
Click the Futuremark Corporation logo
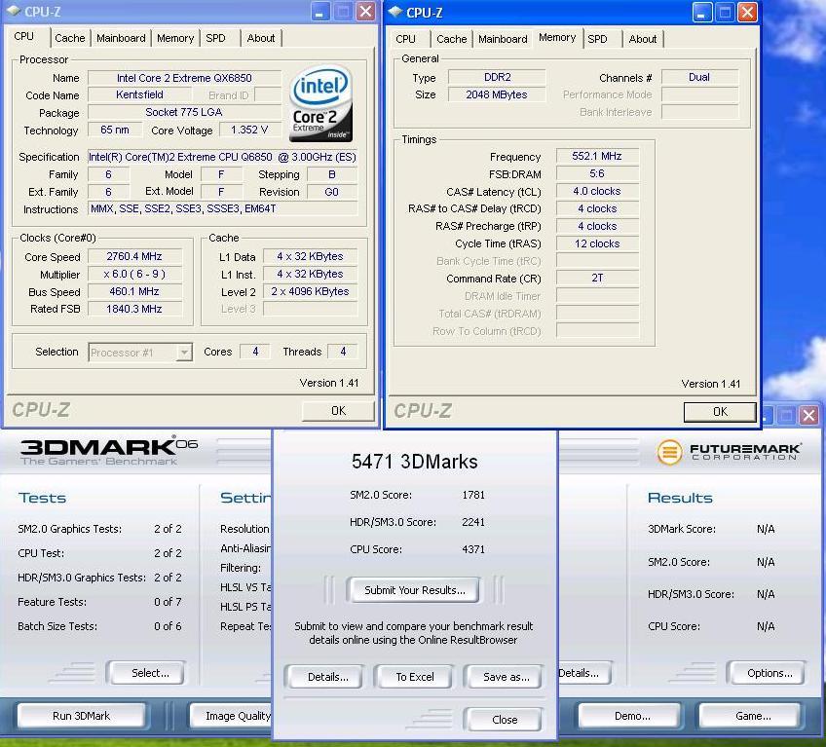(731, 452)
